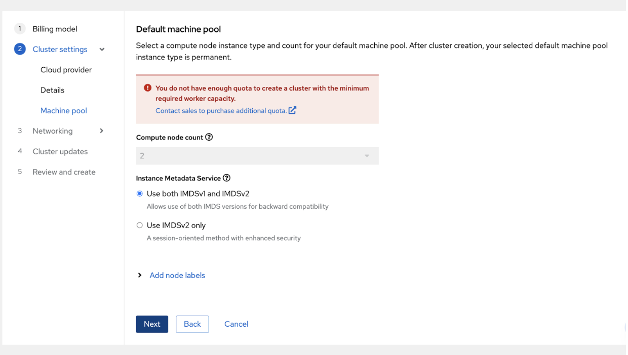The width and height of the screenshot is (628, 355).
Task: Open the Compute node count dropdown
Action: 257,156
